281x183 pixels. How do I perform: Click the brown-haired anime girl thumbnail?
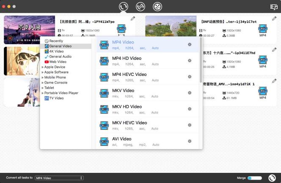click(22, 61)
